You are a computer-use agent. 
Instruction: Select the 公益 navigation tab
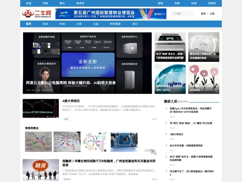click(96, 24)
